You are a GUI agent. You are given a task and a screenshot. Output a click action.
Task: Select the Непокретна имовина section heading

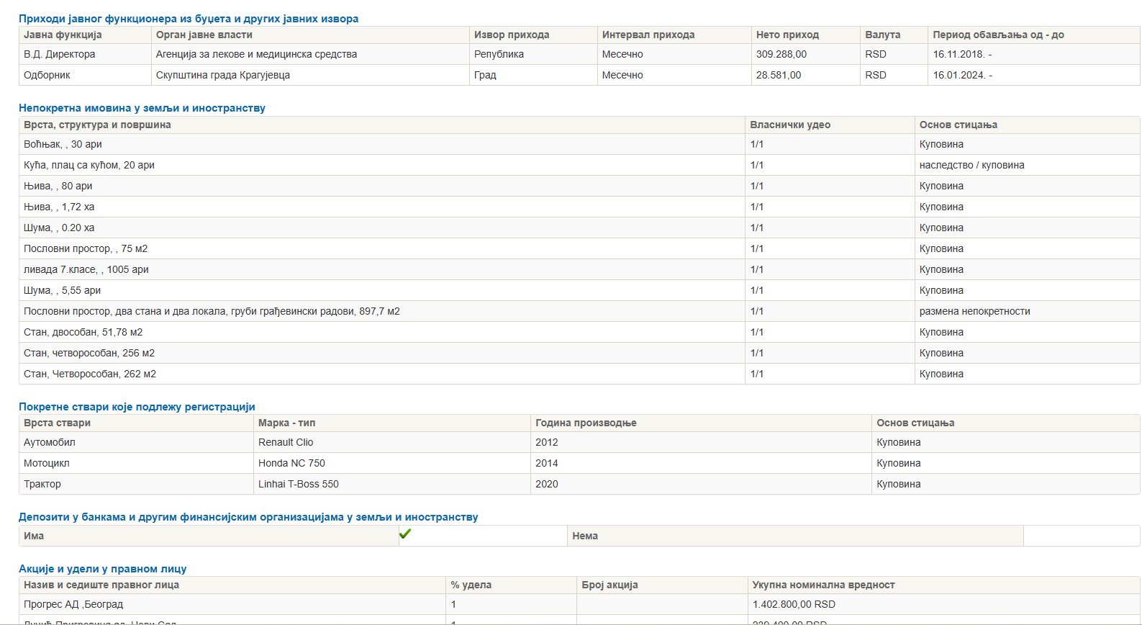click(142, 108)
